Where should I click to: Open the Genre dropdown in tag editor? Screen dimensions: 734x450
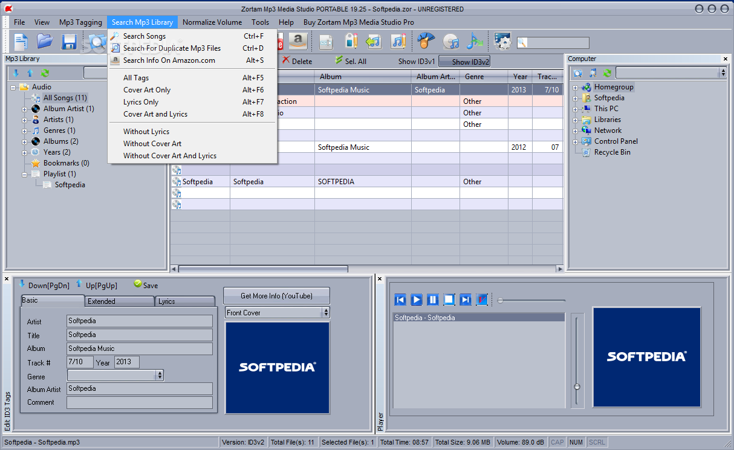pos(160,375)
